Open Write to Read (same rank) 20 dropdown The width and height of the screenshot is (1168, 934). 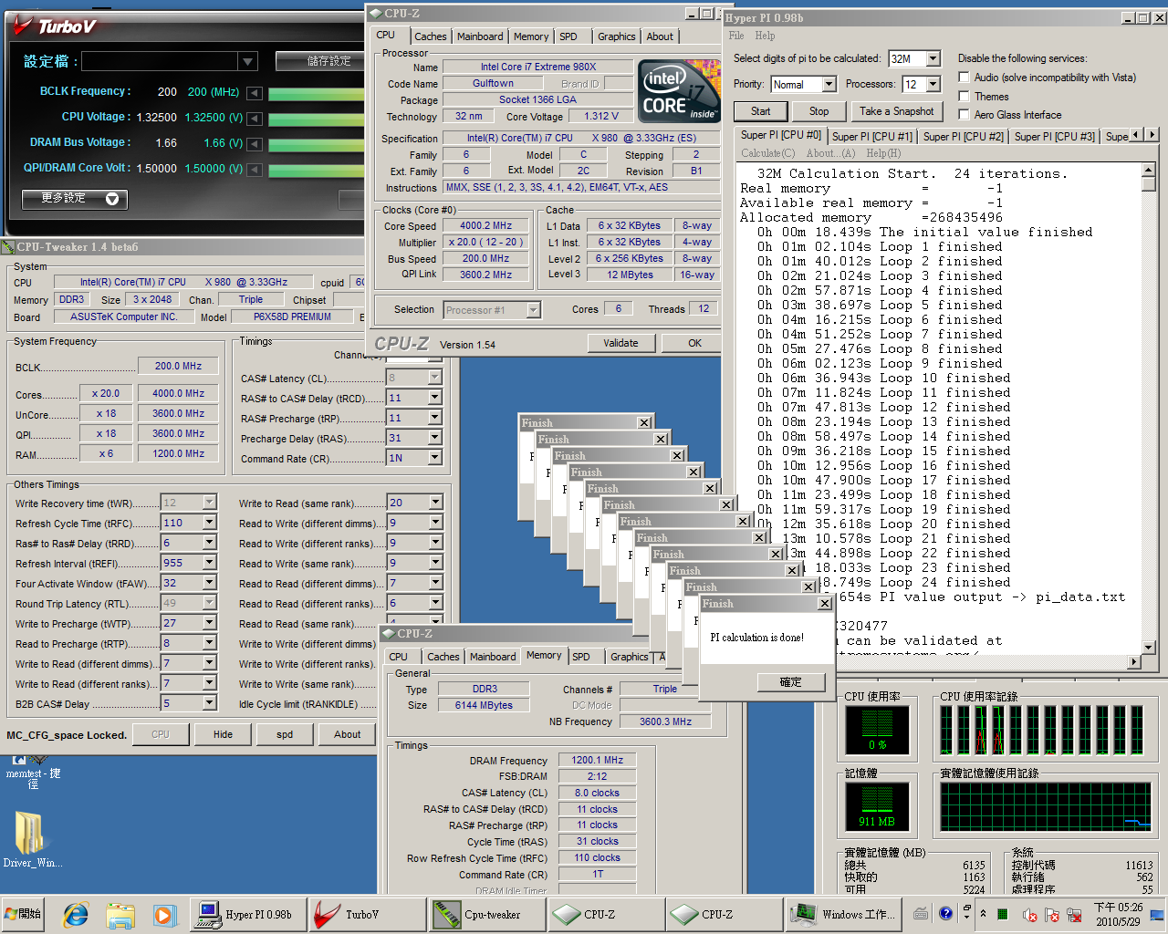[435, 503]
